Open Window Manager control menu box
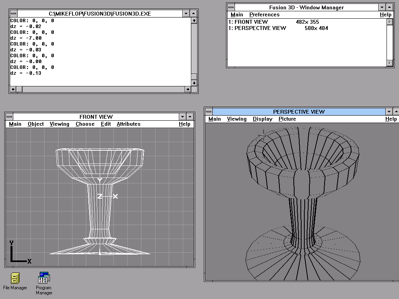The height and width of the screenshot is (299, 399). (231, 7)
